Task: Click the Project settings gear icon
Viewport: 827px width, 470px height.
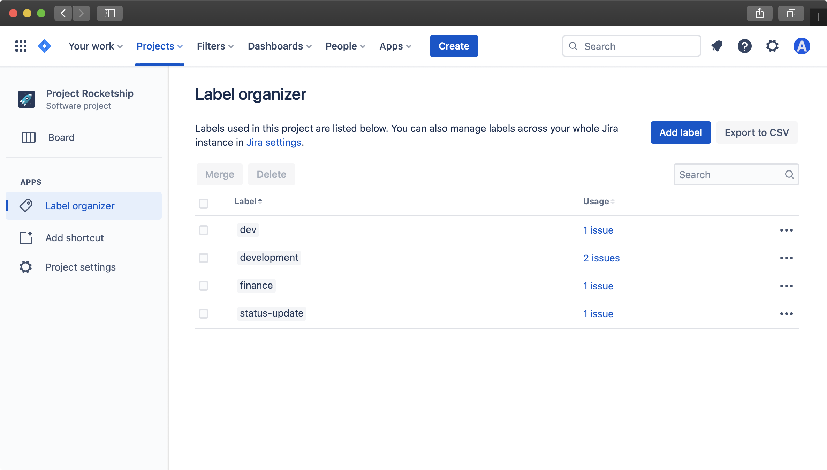Action: point(25,266)
